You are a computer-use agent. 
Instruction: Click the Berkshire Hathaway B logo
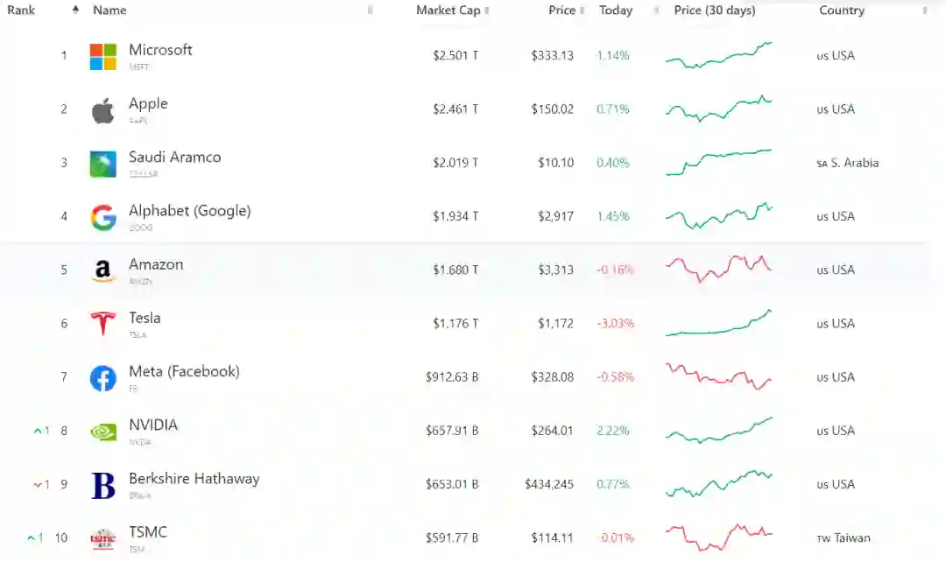[x=103, y=486]
